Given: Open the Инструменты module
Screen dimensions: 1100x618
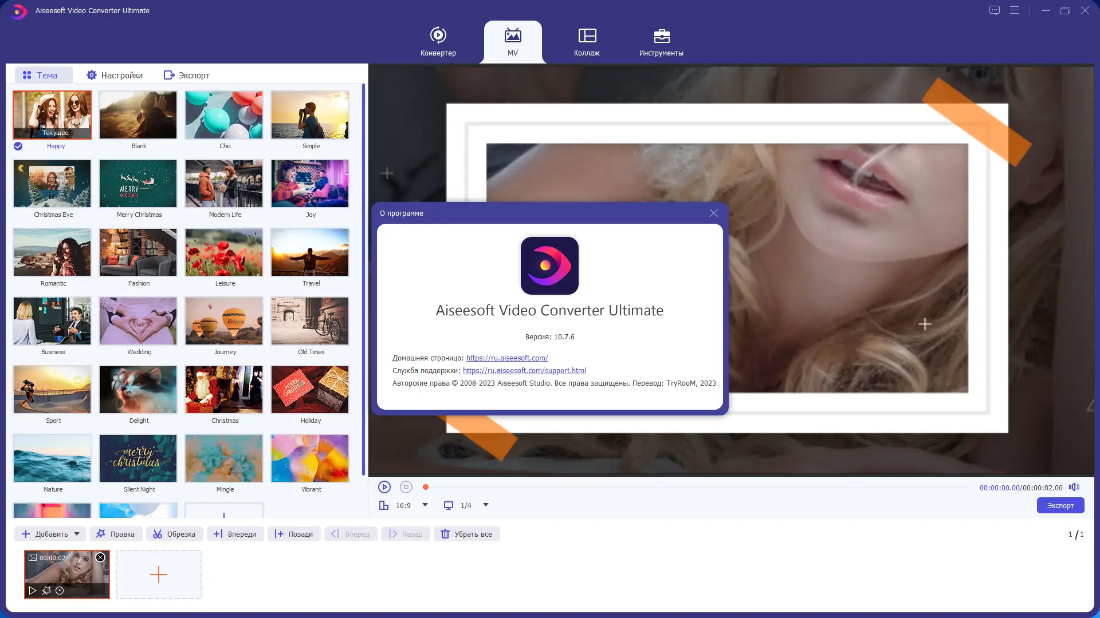Looking at the screenshot, I should [x=661, y=41].
